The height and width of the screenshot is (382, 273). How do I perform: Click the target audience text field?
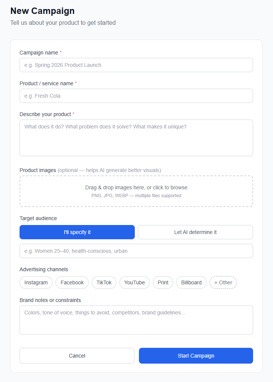[x=136, y=251]
